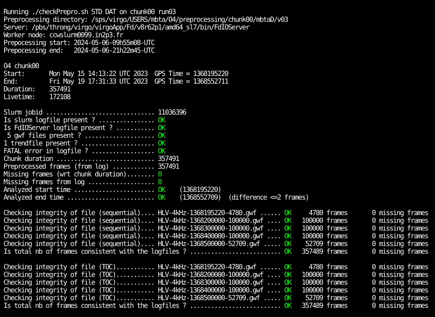Click the Prepocessing end timestamp
The height and width of the screenshot is (317, 435).
[x=114, y=50]
